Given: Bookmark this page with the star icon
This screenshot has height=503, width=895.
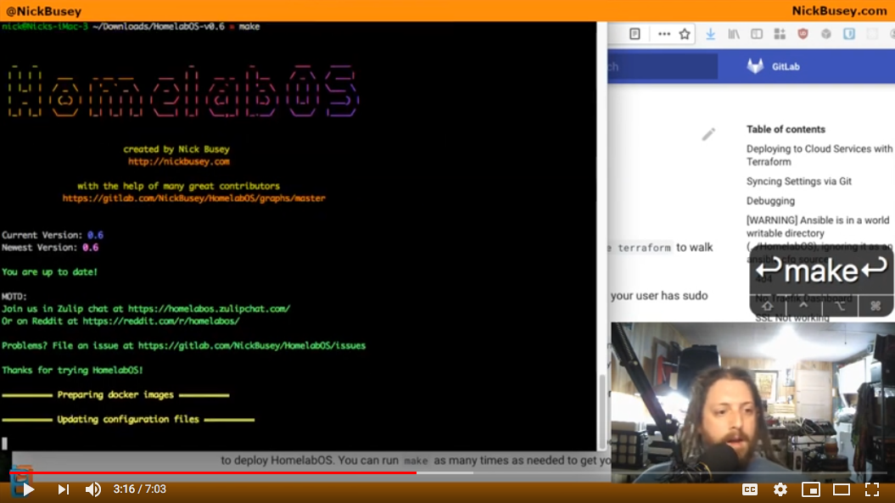Looking at the screenshot, I should click(685, 34).
